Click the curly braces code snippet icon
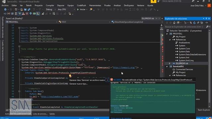The image size is (212, 119). [x=9, y=14]
